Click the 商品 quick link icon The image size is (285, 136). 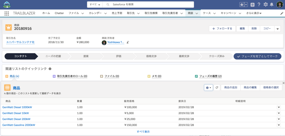tap(7, 76)
